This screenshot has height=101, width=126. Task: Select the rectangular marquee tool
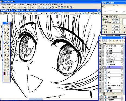[5, 26]
